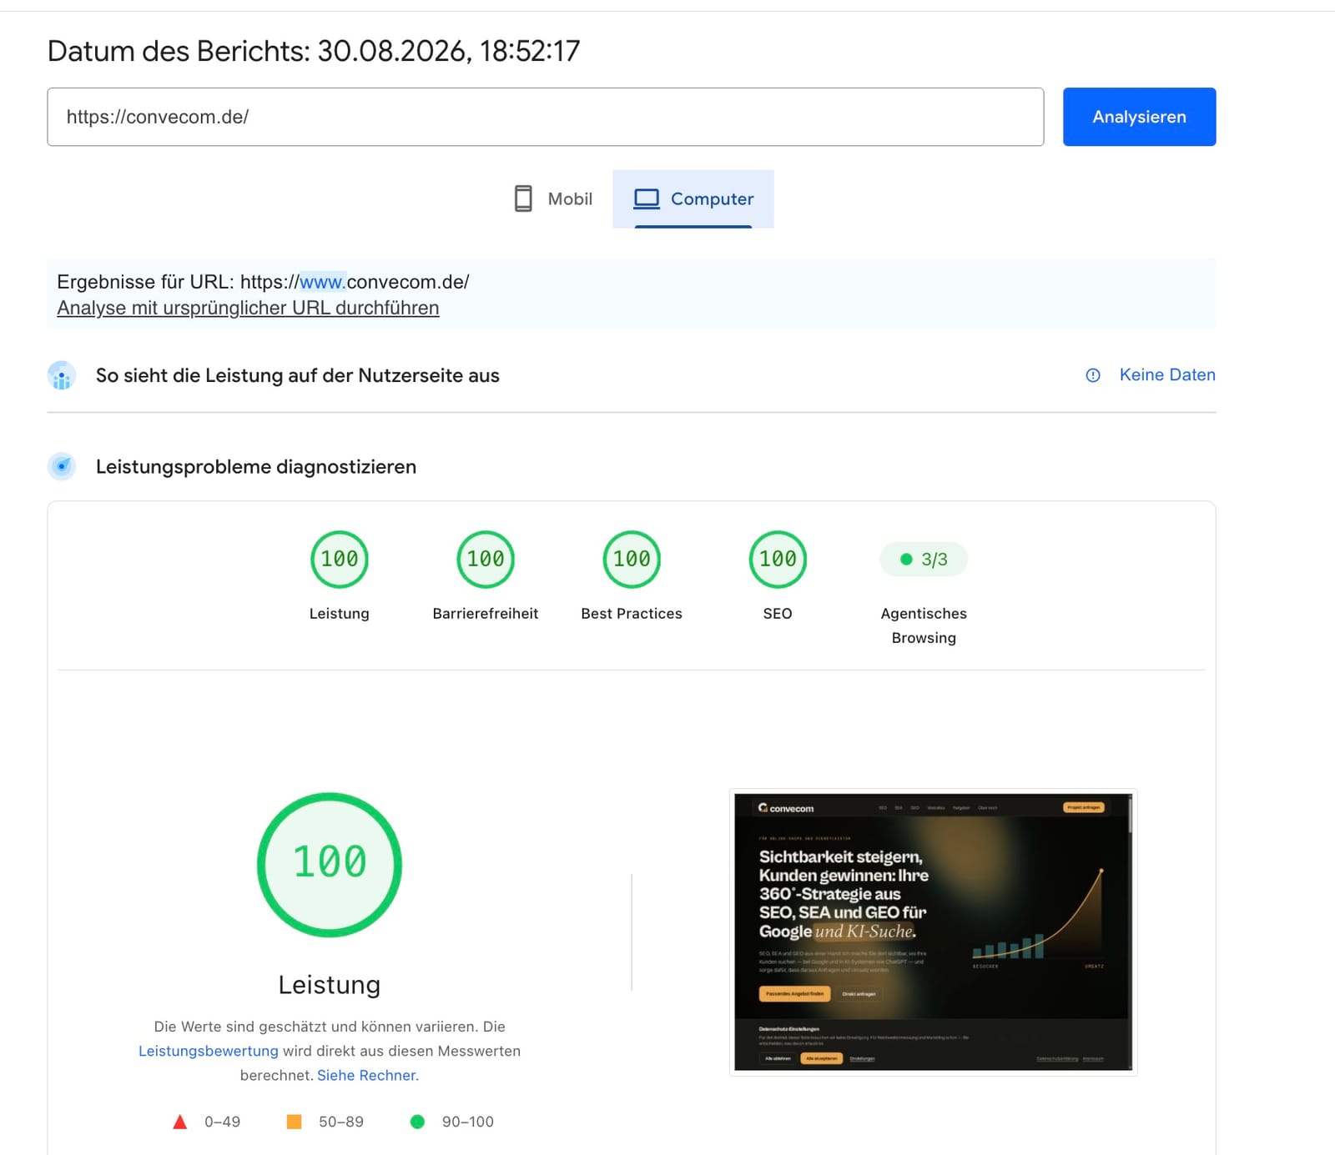Select the Computer tab
The image size is (1335, 1155).
693,198
